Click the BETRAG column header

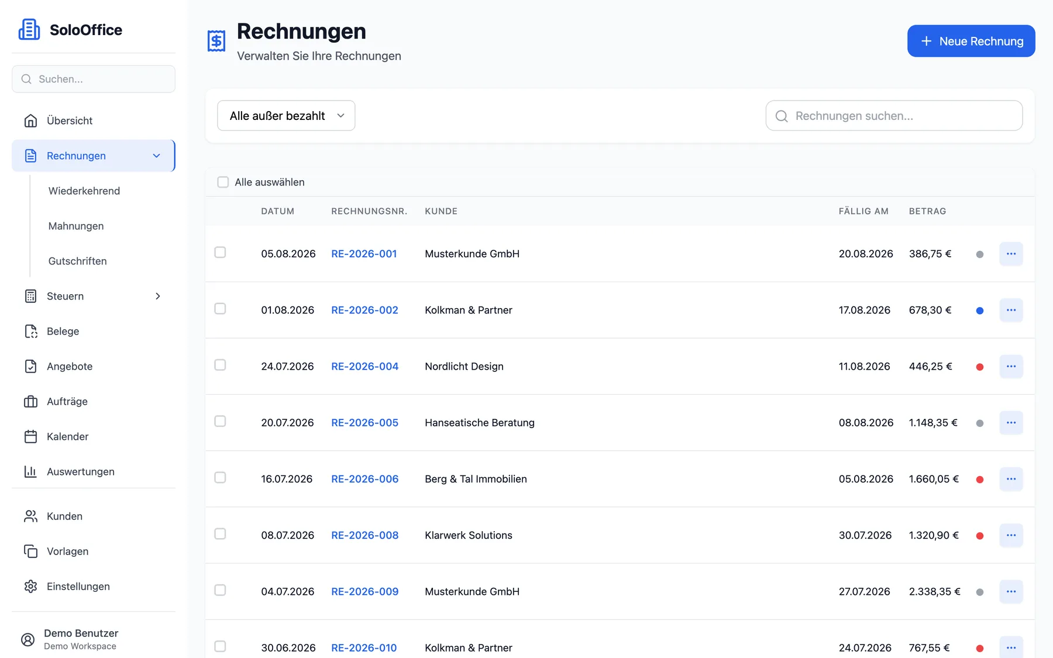click(x=927, y=211)
